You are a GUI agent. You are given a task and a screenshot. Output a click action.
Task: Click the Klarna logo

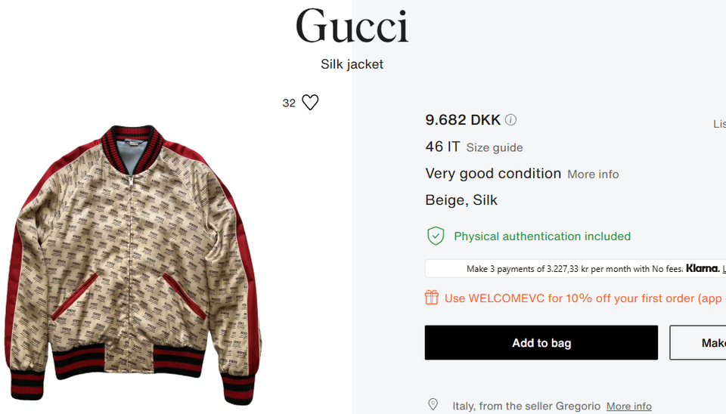[x=703, y=268]
